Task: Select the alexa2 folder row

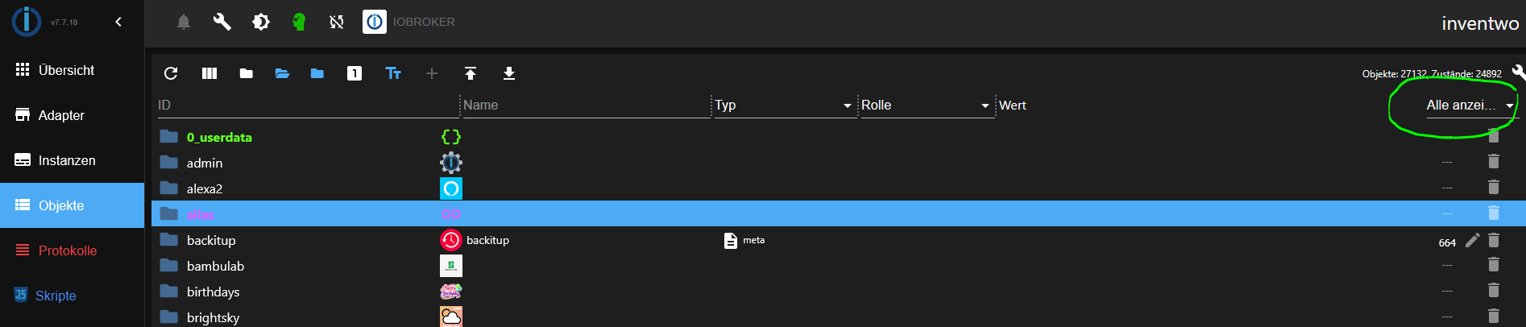Action: tap(205, 188)
